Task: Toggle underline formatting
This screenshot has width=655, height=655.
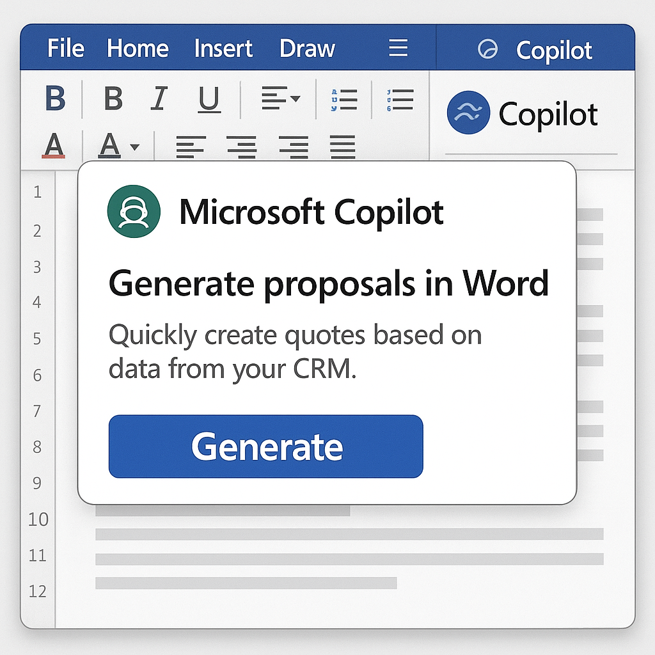Action: [209, 99]
